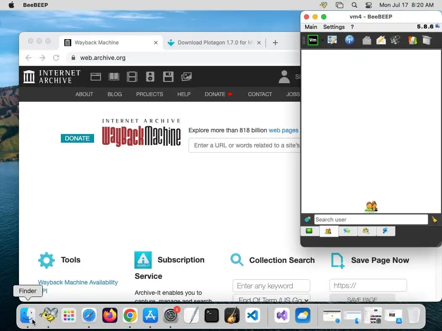Open the End Of Term collection dropdown

[272, 299]
